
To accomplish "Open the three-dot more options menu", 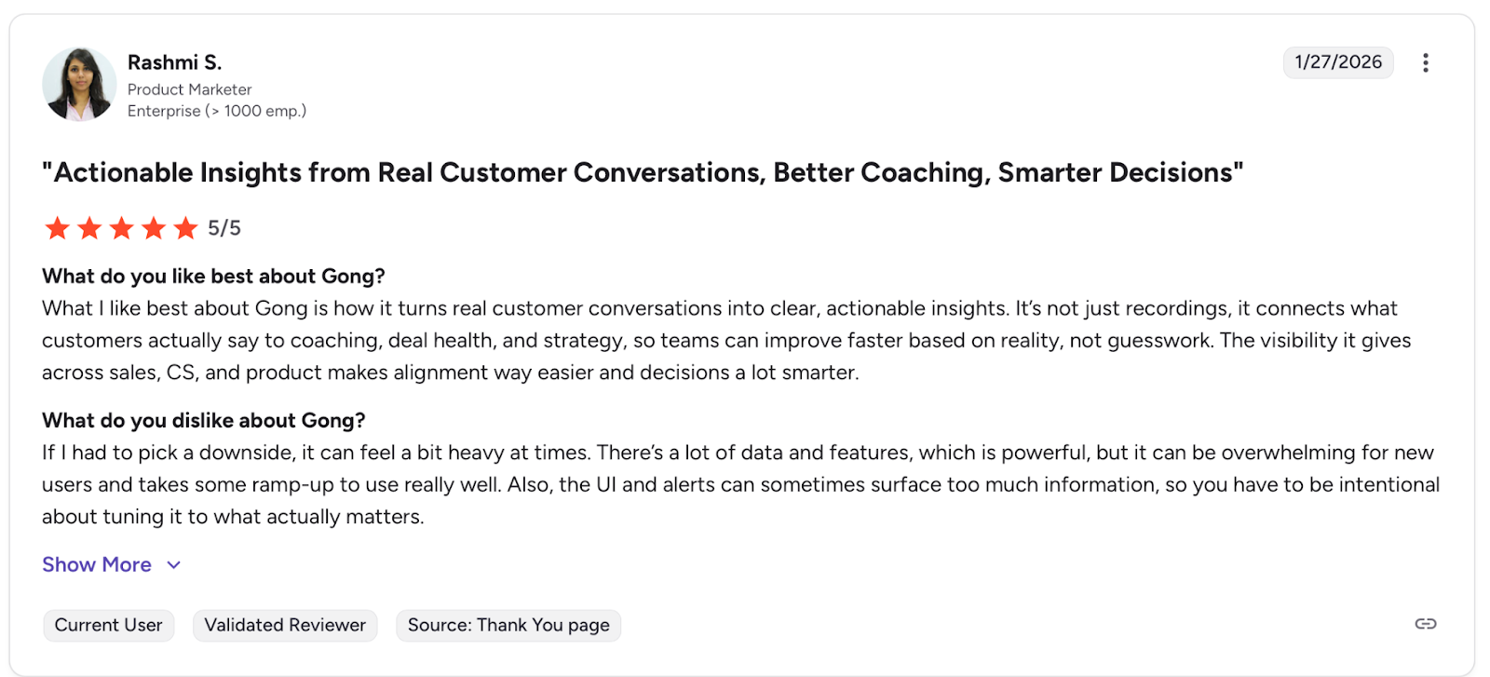I will 1425,62.
